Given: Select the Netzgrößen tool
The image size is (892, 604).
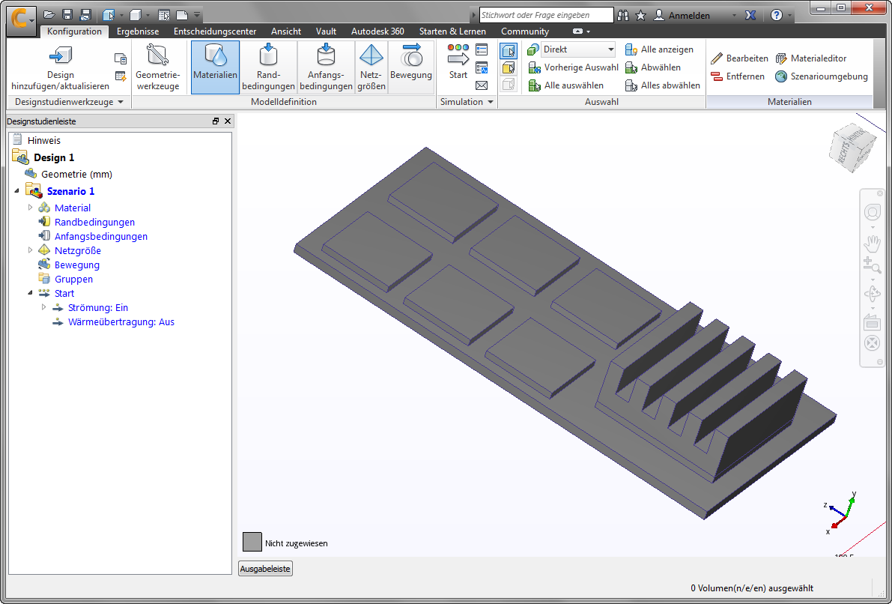Looking at the screenshot, I should click(371, 67).
